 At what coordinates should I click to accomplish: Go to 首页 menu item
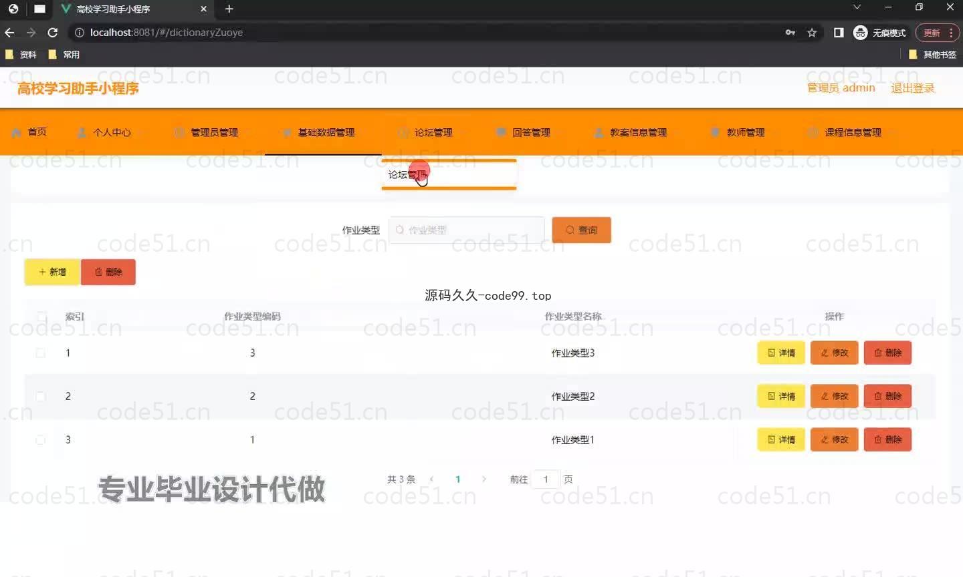point(29,132)
